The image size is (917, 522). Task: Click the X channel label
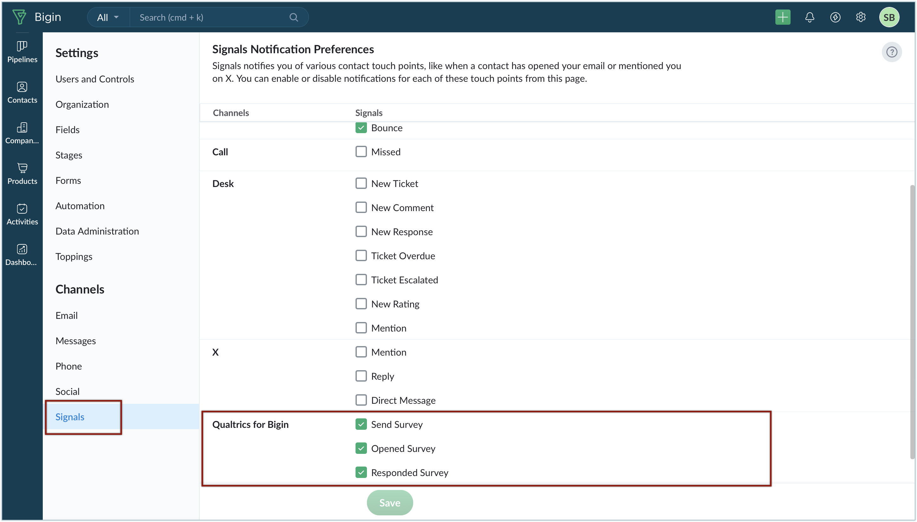coord(215,352)
